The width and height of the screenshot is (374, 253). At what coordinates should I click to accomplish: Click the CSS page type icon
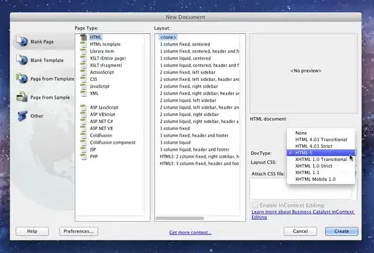[x=84, y=79]
